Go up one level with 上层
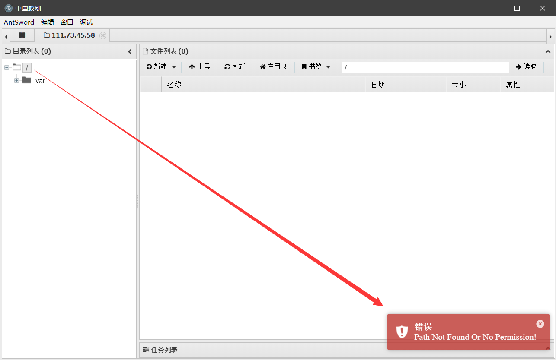This screenshot has height=360, width=556. (x=199, y=67)
